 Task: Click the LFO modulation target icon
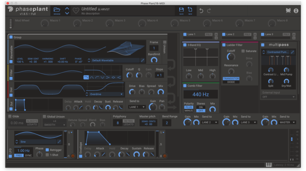pyautogui.click(x=73, y=156)
